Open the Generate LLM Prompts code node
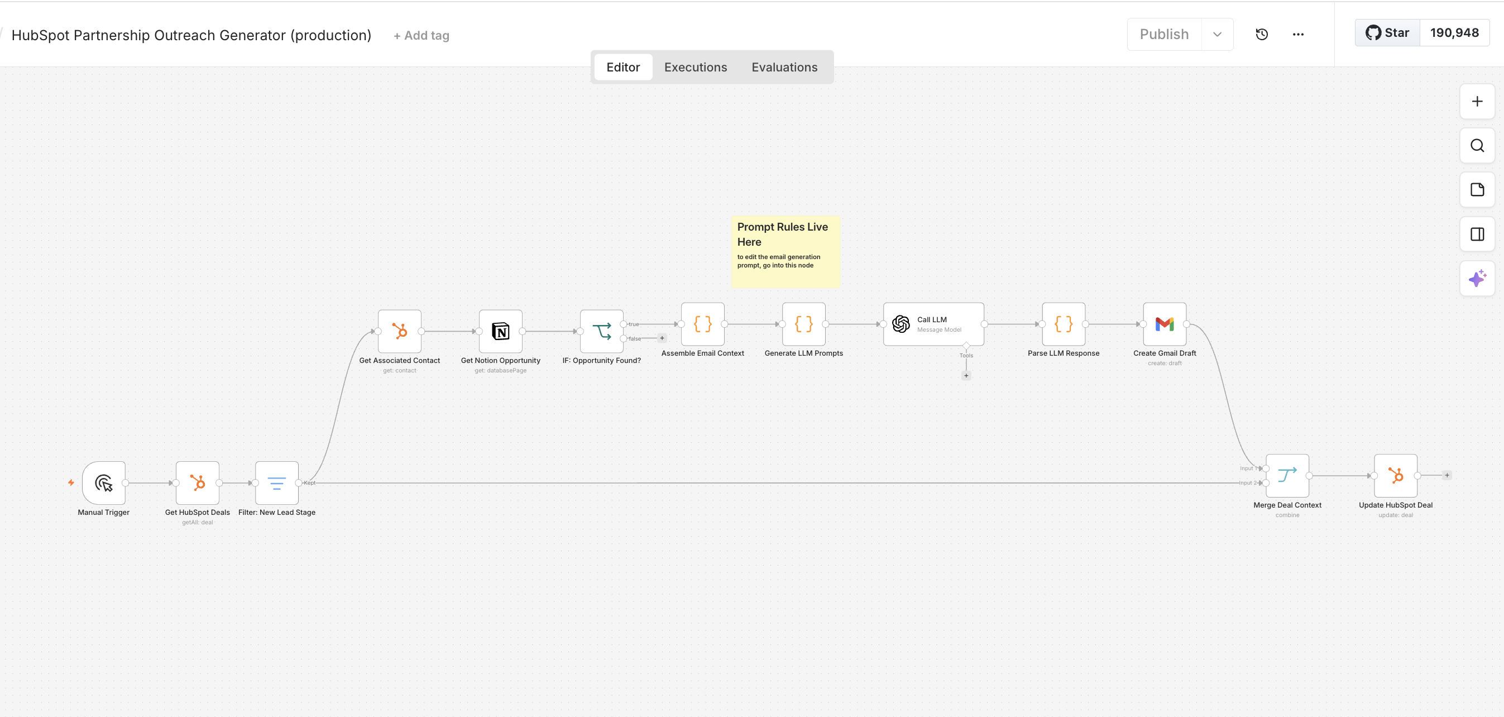The width and height of the screenshot is (1504, 717). click(803, 324)
